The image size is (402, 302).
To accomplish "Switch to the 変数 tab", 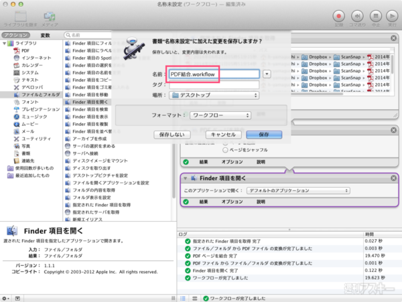I will (46, 35).
